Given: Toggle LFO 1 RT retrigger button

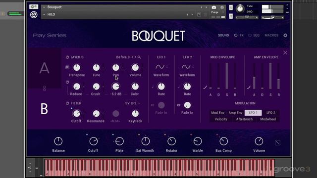Looking at the screenshot, I should tap(153, 105).
